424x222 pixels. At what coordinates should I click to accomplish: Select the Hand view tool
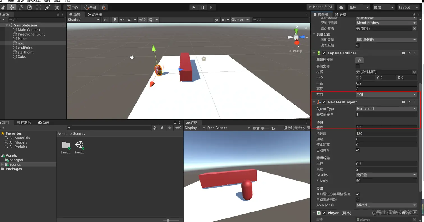coord(3,7)
